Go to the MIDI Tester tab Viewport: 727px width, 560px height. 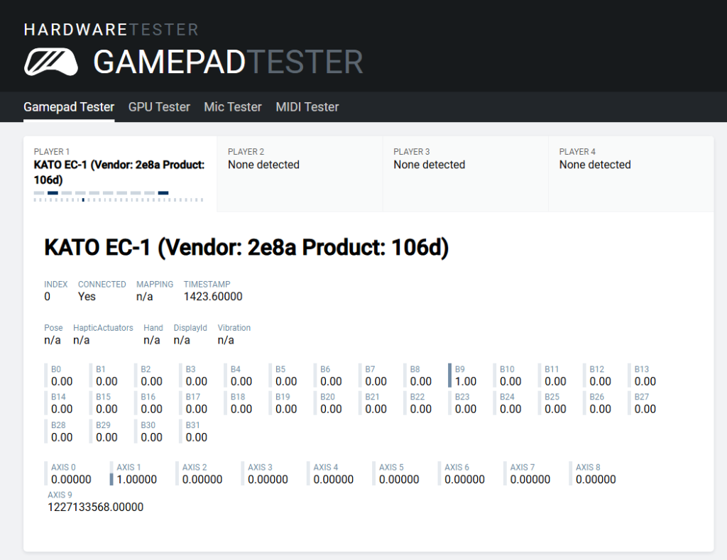coord(307,107)
